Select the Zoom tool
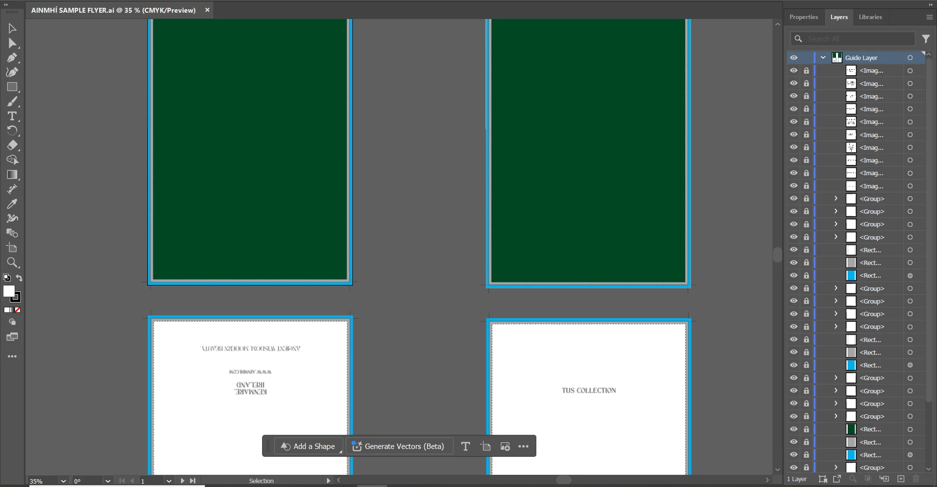Screen dimensions: 937x487 click(12, 263)
